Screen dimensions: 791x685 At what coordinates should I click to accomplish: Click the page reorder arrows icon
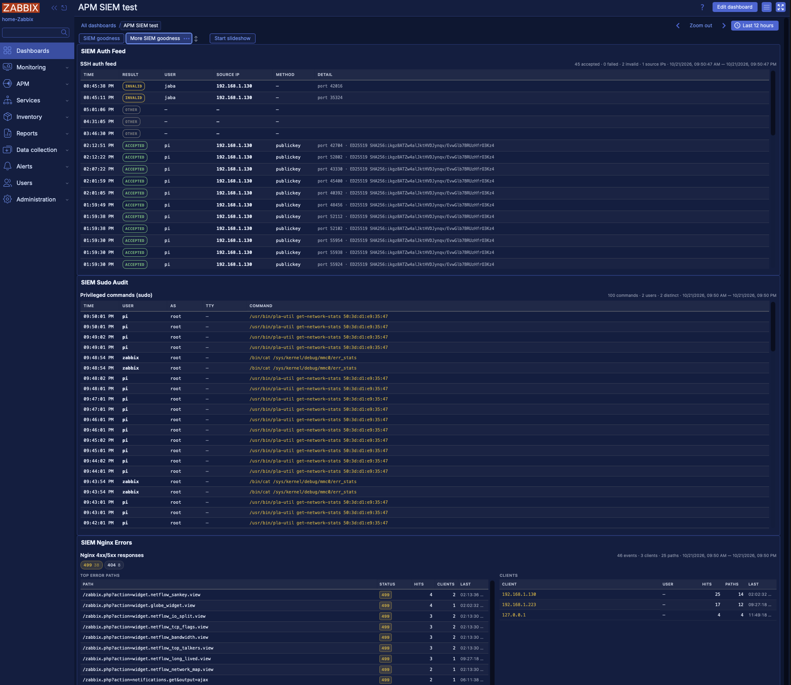tap(196, 38)
